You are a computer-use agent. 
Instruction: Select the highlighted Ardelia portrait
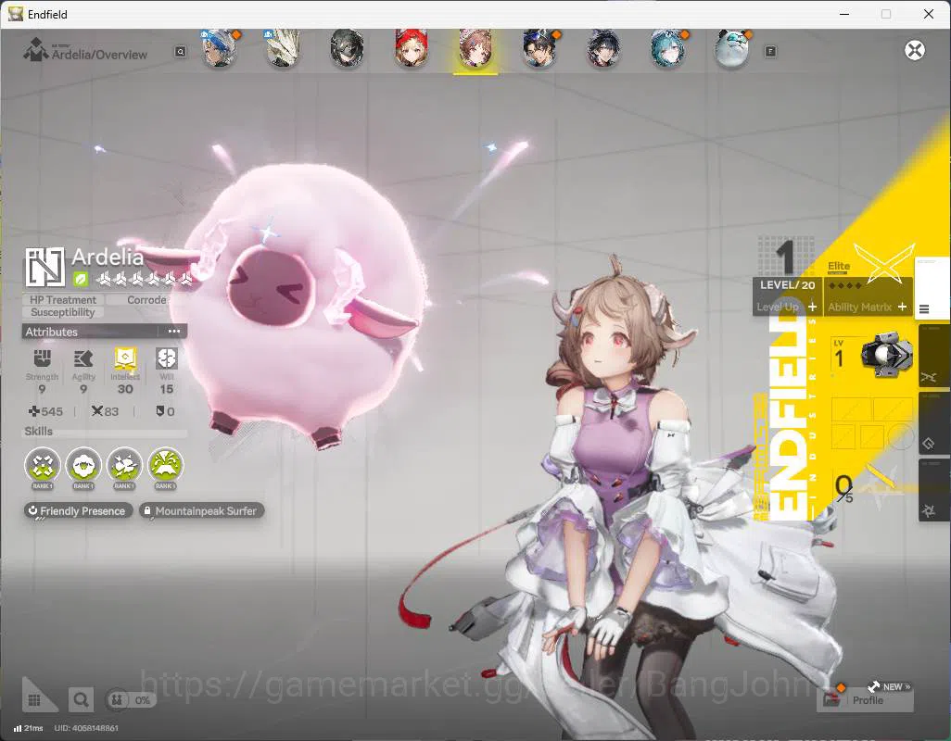pyautogui.click(x=475, y=49)
